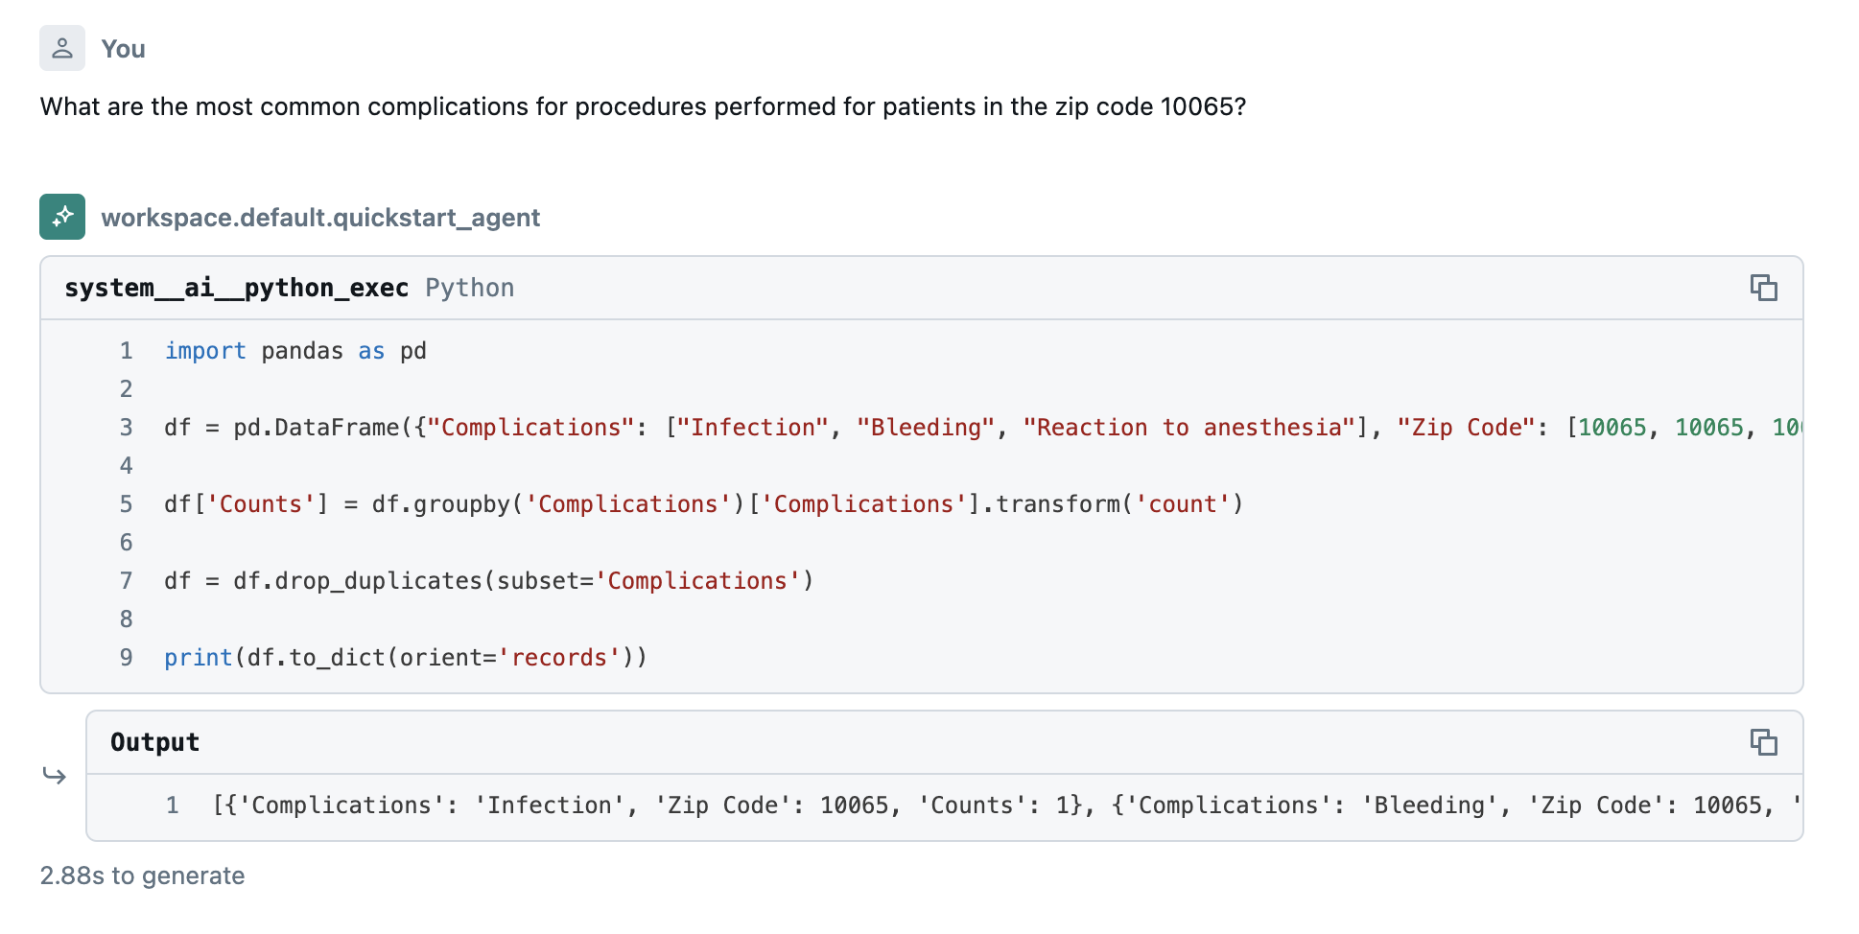
Task: Click line number 1 in Output gutter
Action: (x=172, y=806)
